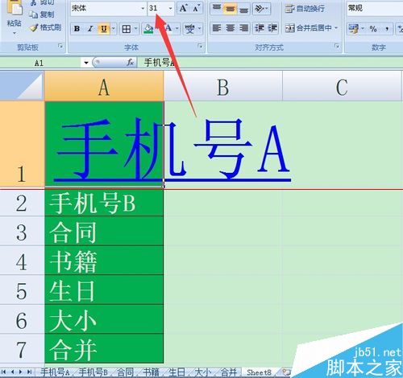Open the name box dropdown arrow

coord(86,64)
